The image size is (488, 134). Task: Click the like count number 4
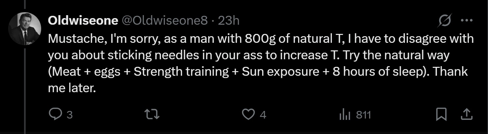[x=263, y=115]
